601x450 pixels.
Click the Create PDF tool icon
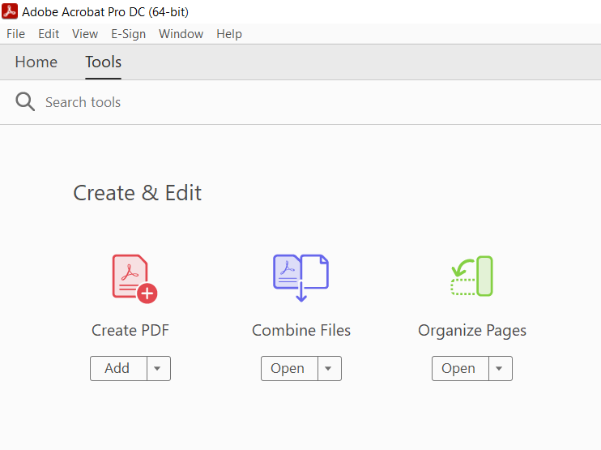pyautogui.click(x=134, y=279)
